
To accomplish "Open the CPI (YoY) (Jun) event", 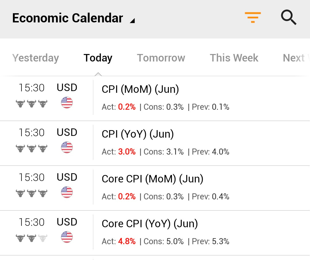I will (x=138, y=134).
